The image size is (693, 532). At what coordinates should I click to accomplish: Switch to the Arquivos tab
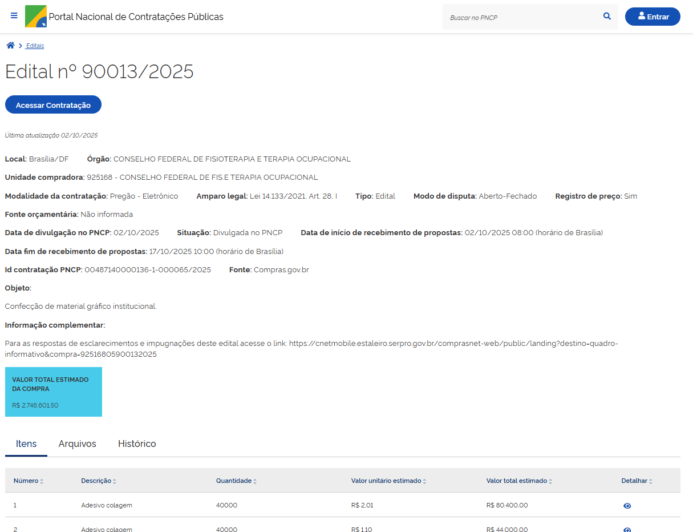point(77,444)
